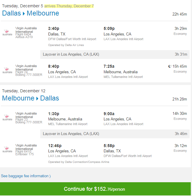Click Virgin Australia logo for Flight 6404

(x=7, y=33)
